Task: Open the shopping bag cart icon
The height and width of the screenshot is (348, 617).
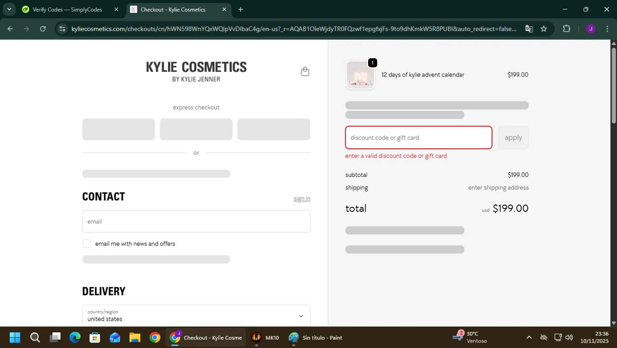Action: point(305,71)
